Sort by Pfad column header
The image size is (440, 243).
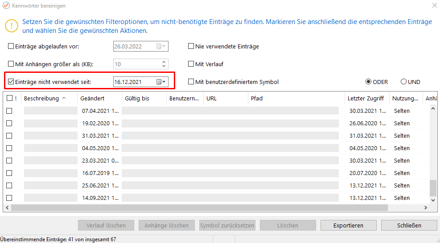click(x=296, y=99)
